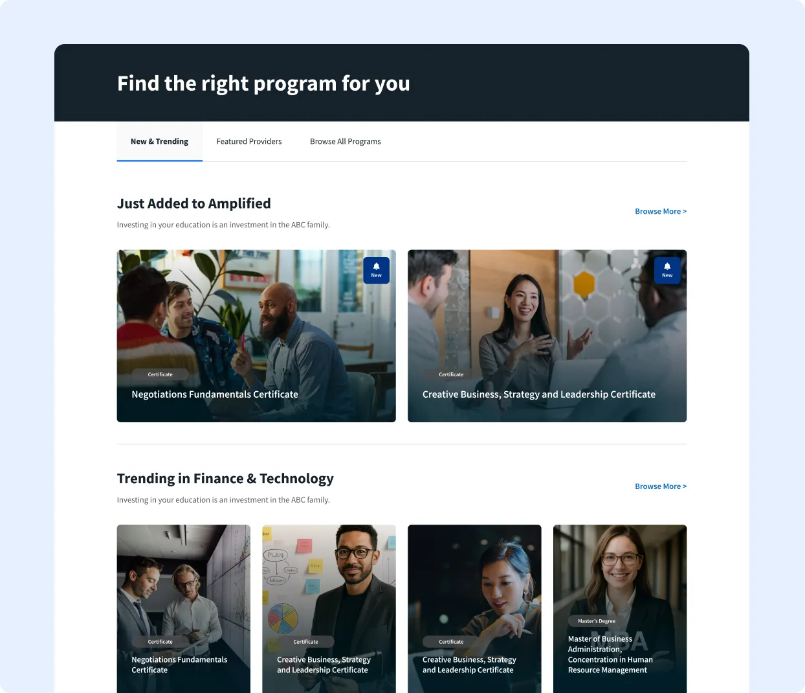The image size is (805, 693).
Task: Click the New bell badge on Creative Business card
Action: tap(667, 270)
